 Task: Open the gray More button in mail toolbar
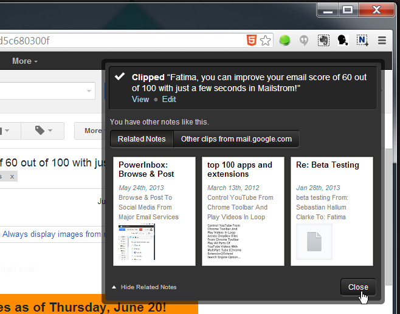(90, 131)
